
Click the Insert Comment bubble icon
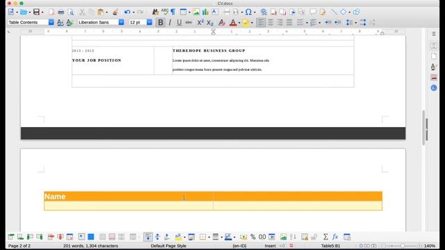[313, 12]
